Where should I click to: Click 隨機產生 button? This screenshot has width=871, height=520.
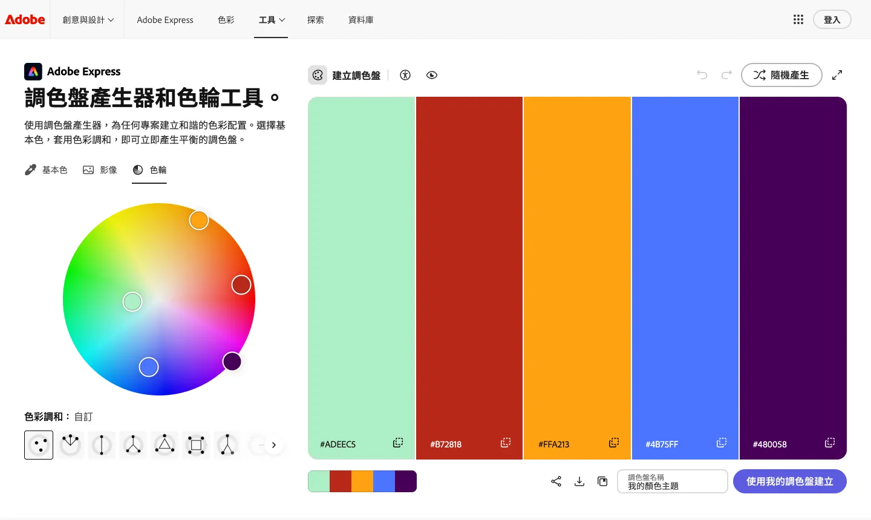[x=781, y=75]
